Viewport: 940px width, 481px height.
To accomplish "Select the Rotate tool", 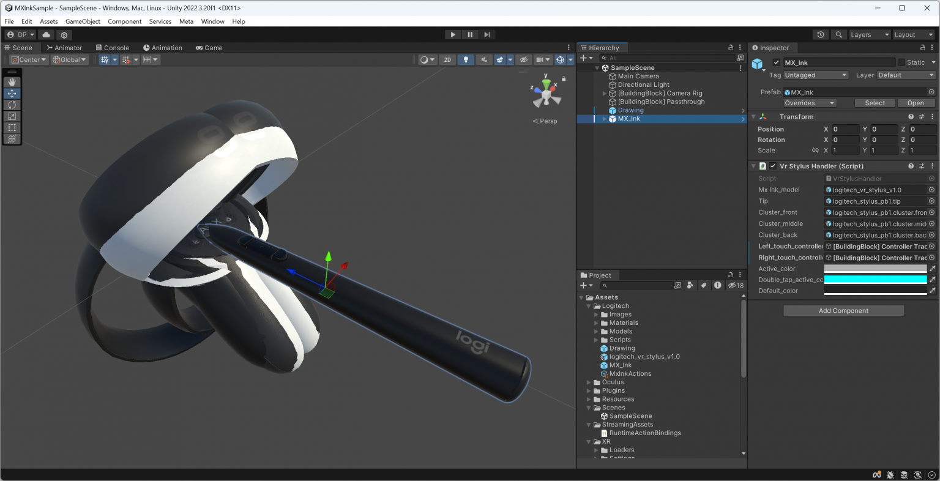I will coord(12,105).
